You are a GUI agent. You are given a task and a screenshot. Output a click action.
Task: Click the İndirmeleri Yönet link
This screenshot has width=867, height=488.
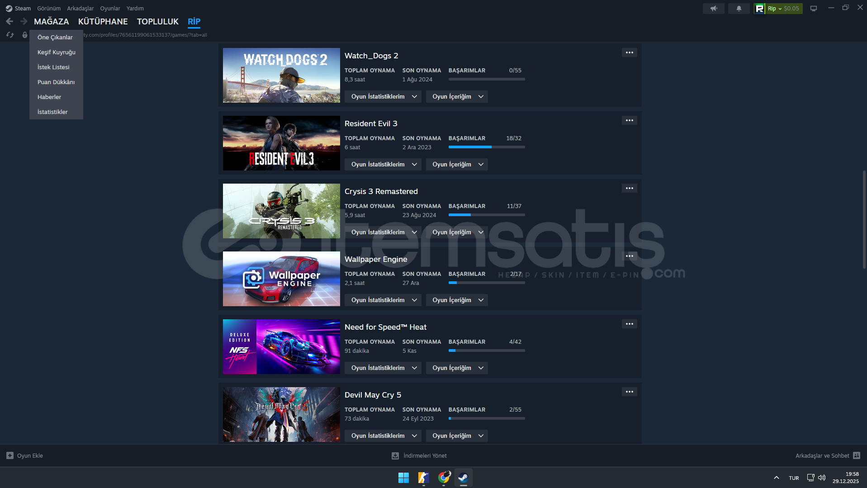coord(425,455)
